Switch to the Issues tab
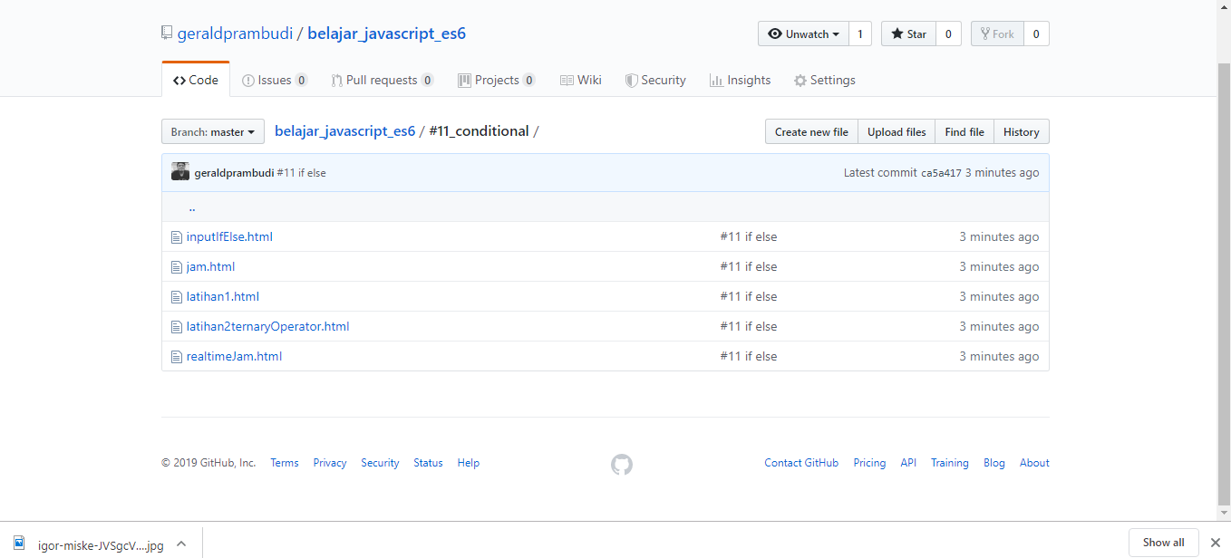 click(272, 80)
